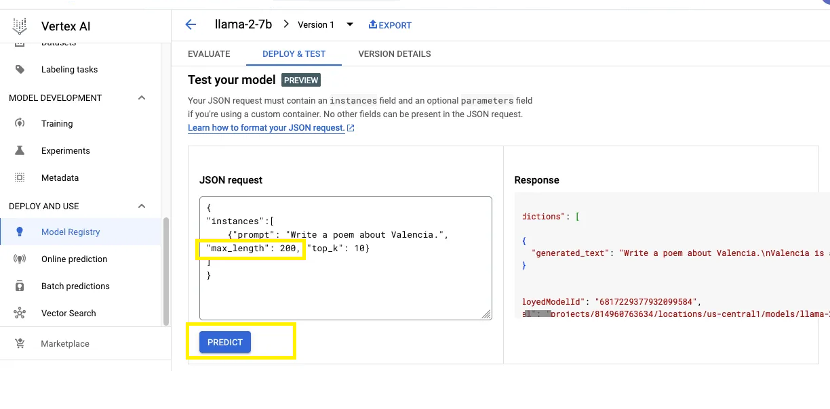The width and height of the screenshot is (830, 409).
Task: Click the Metadata icon in sidebar
Action: pos(20,177)
